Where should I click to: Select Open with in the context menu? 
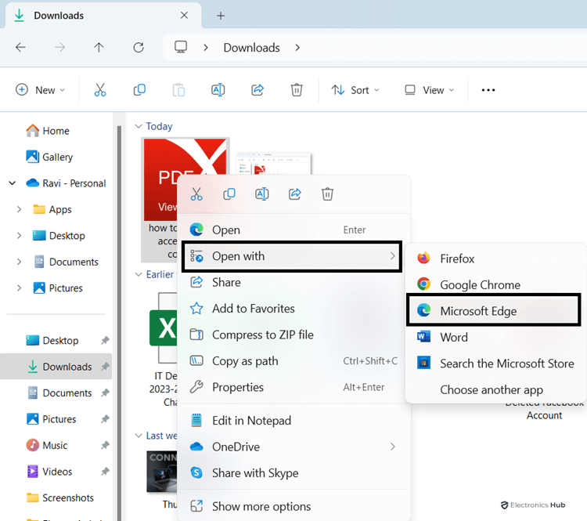[292, 256]
